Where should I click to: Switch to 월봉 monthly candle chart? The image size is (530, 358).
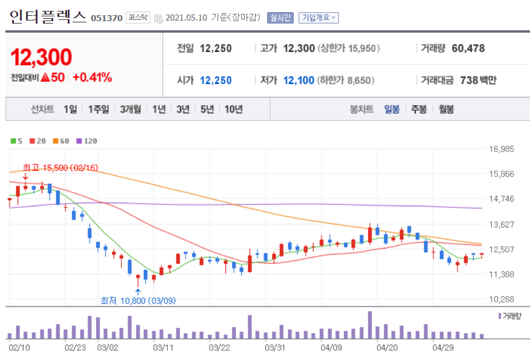pyautogui.click(x=446, y=109)
